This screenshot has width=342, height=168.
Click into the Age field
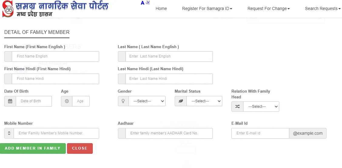point(81,101)
